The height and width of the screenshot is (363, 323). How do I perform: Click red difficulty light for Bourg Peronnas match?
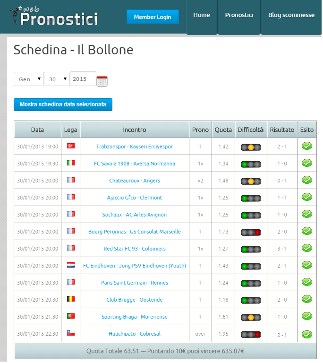(x=257, y=232)
